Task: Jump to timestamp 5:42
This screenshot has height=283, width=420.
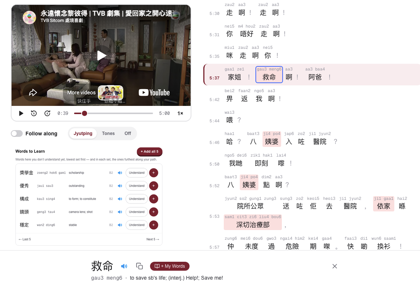Action: 214,100
